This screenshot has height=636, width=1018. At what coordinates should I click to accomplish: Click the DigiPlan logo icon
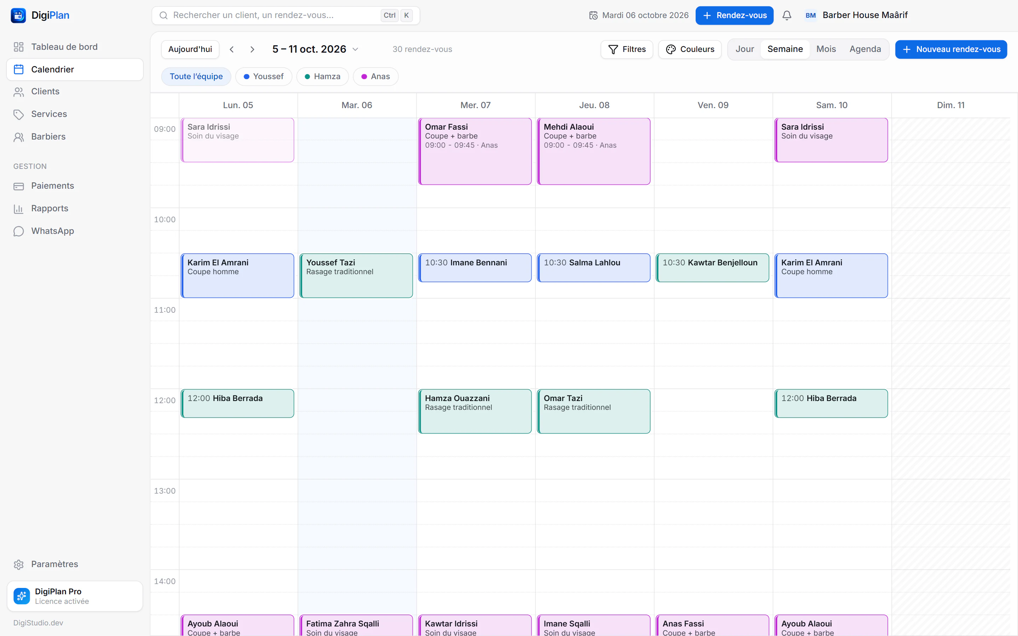(x=18, y=16)
